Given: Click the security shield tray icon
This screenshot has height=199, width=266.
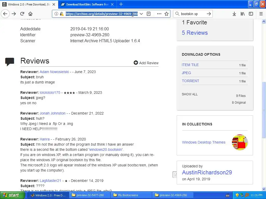Looking at the screenshot, I should tap(237, 195).
